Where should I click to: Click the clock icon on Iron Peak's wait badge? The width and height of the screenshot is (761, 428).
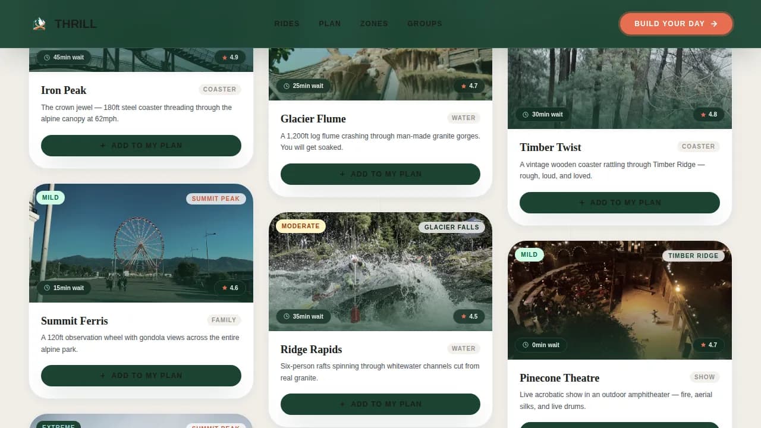47,57
